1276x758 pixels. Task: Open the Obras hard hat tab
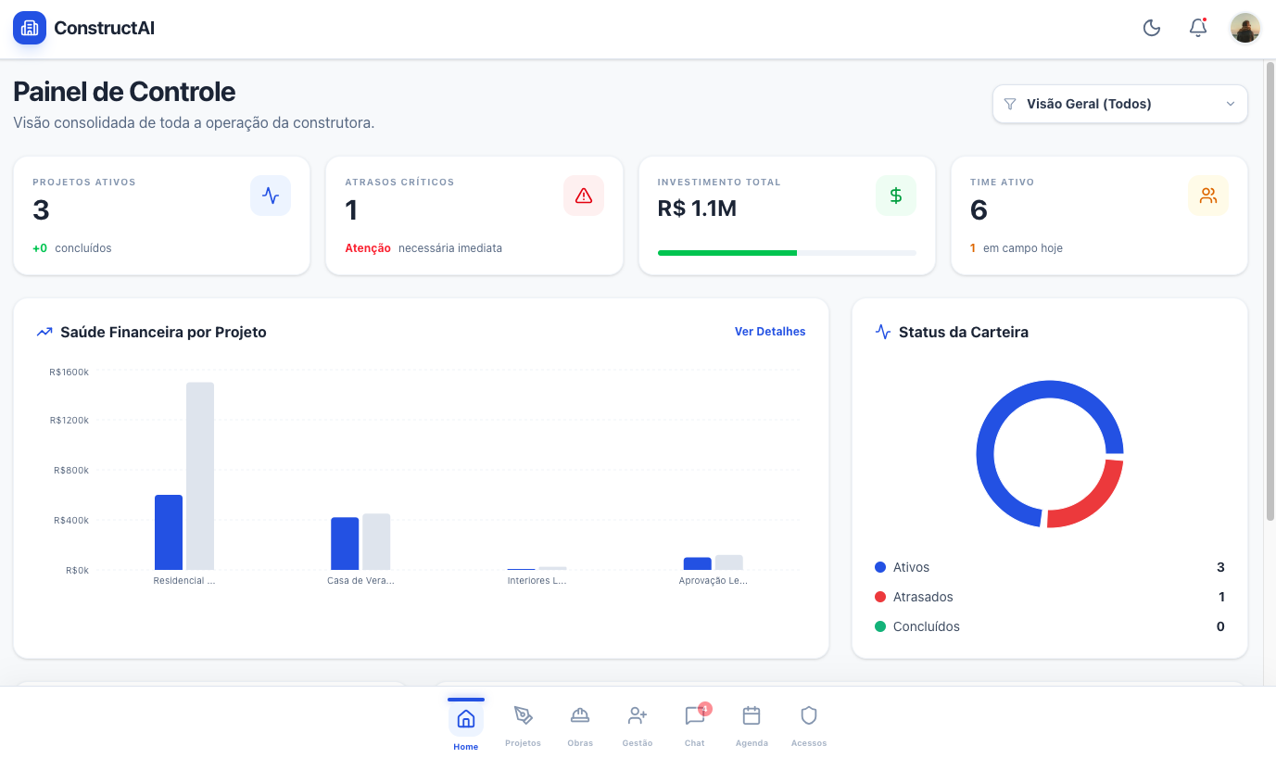[580, 724]
